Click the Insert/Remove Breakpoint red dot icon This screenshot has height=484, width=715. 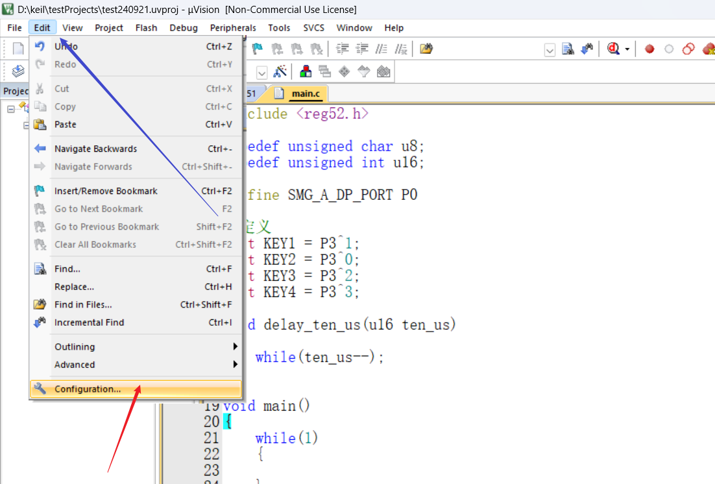[649, 49]
